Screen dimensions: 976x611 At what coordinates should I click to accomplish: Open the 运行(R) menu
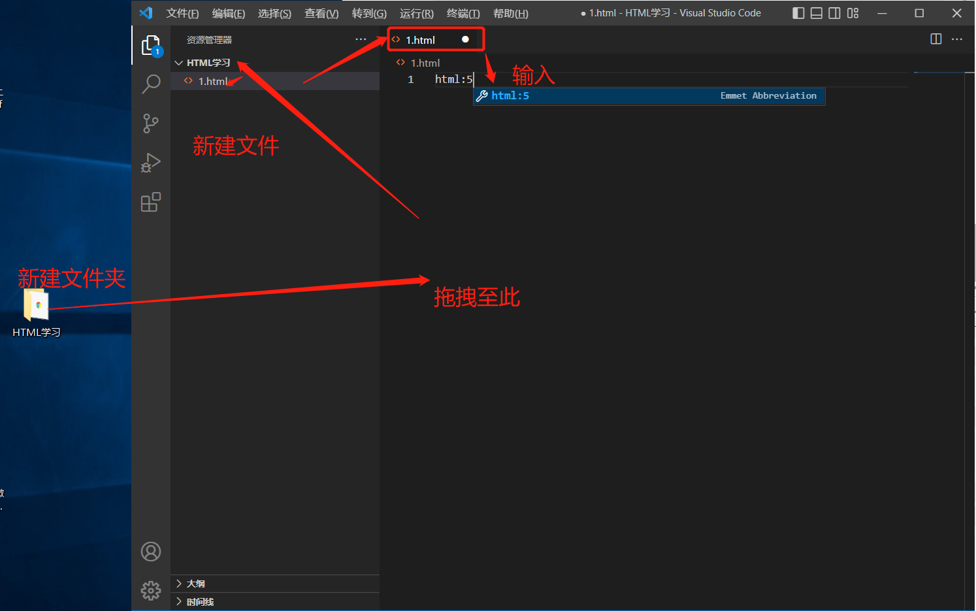point(417,13)
